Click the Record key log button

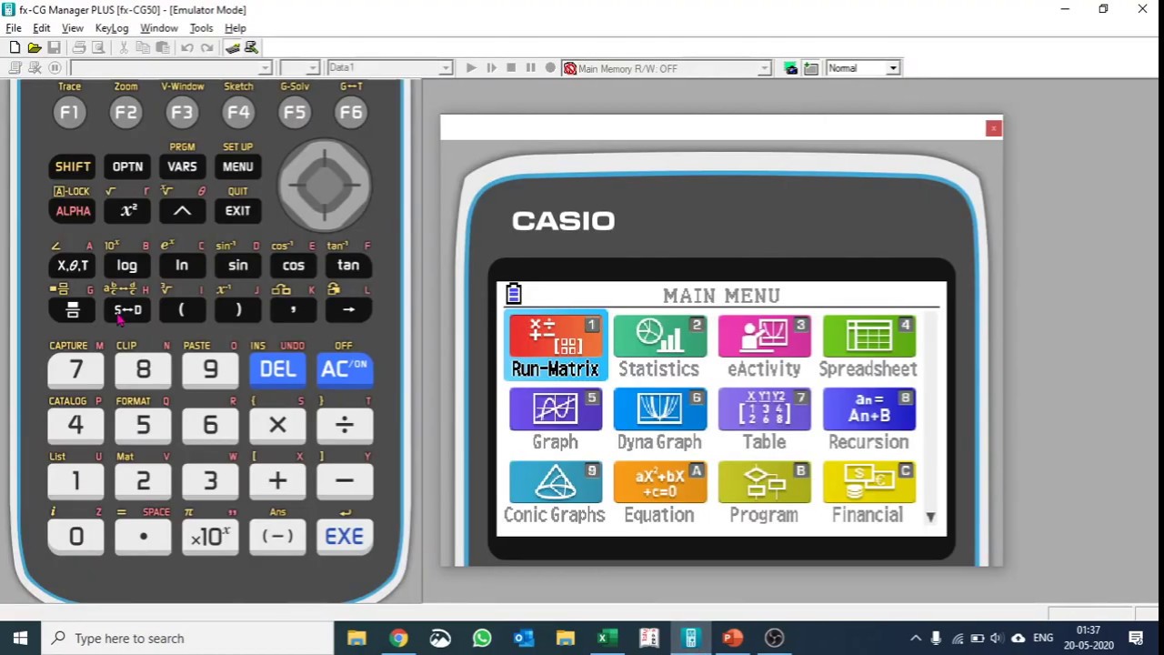point(550,68)
